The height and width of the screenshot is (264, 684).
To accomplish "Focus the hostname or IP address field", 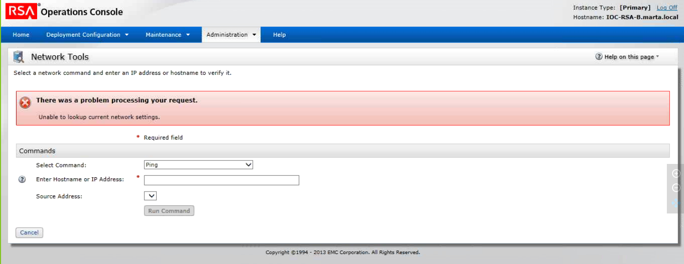I will (221, 180).
